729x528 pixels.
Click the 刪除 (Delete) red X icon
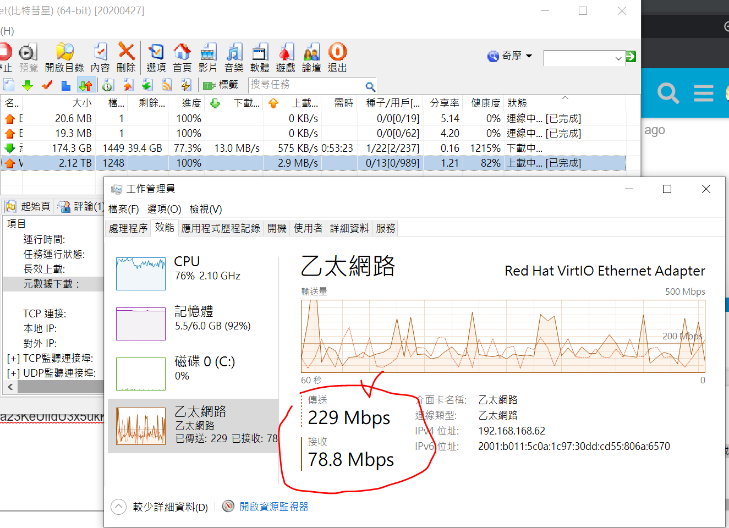click(126, 58)
